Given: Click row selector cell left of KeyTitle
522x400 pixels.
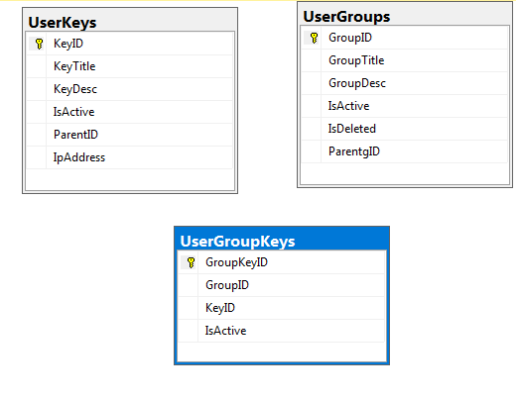Looking at the screenshot, I should click(x=37, y=66).
